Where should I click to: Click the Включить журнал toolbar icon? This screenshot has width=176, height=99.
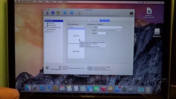pyautogui.click(x=80, y=13)
